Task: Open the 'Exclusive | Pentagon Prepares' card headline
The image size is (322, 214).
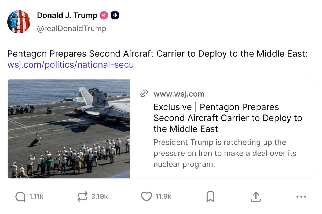Action: (228, 118)
